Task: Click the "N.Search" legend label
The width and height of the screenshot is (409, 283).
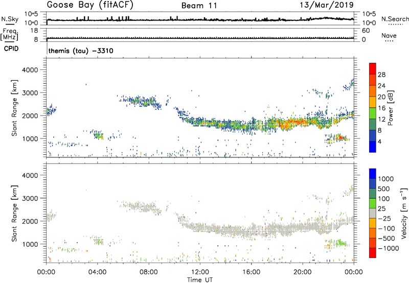Action: [x=395, y=19]
